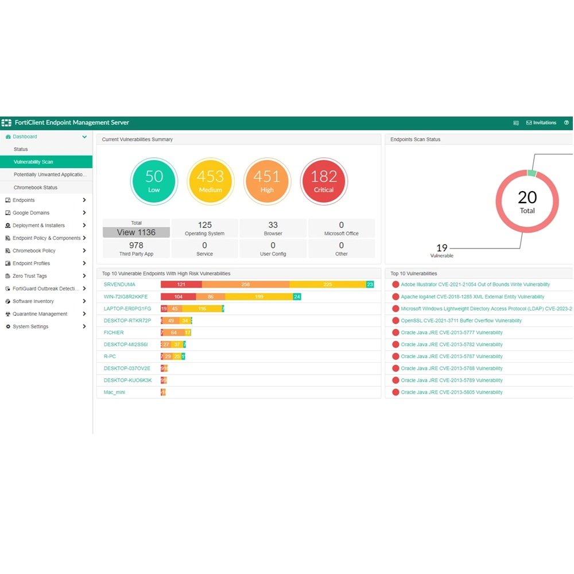The height and width of the screenshot is (574, 574).
Task: Click the Google Domains sidebar icon
Action: click(x=7, y=213)
